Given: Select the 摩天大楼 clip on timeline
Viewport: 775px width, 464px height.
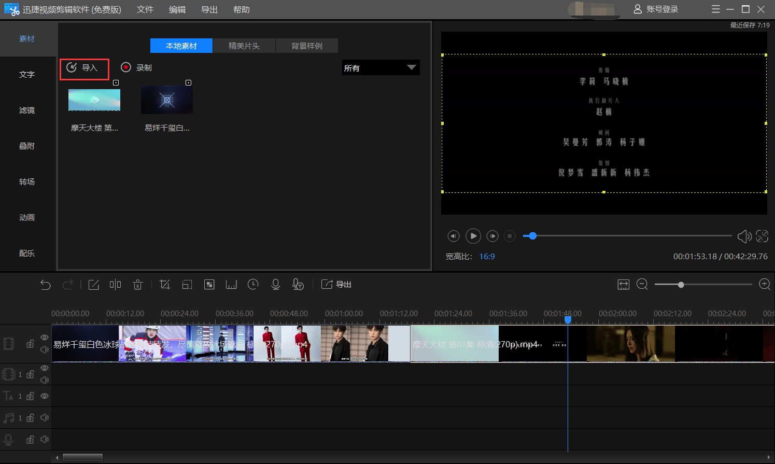Looking at the screenshot, I should tap(593, 344).
